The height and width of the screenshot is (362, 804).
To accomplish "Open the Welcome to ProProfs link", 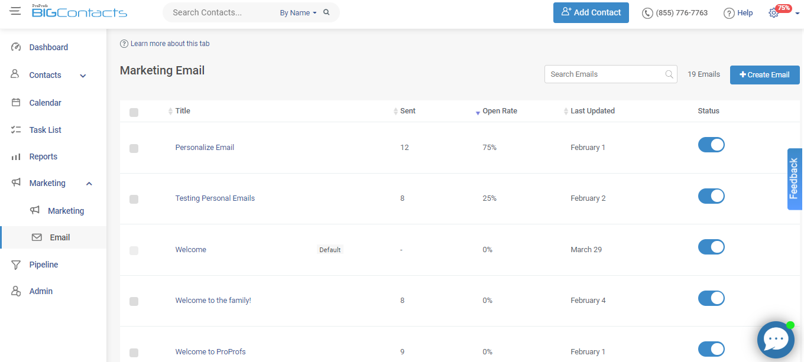I will (210, 352).
